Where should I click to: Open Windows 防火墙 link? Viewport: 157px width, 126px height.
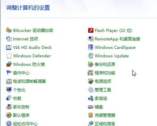29,64
